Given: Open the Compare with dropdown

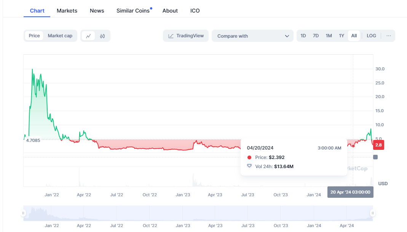Looking at the screenshot, I should 252,36.
